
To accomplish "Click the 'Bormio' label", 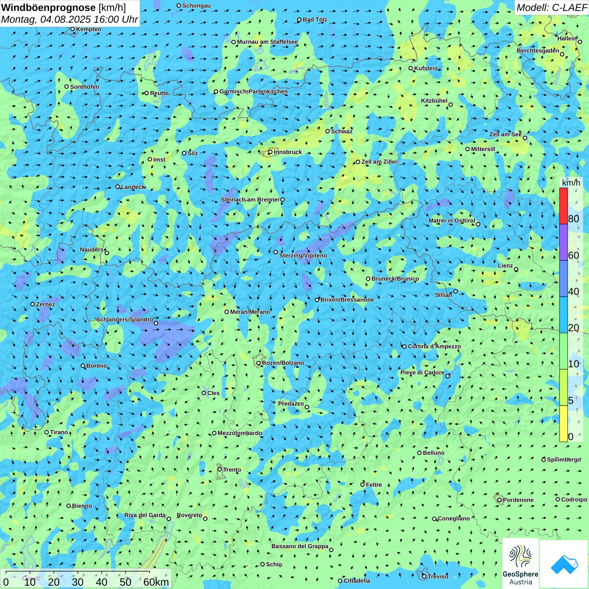I will coord(96,366).
